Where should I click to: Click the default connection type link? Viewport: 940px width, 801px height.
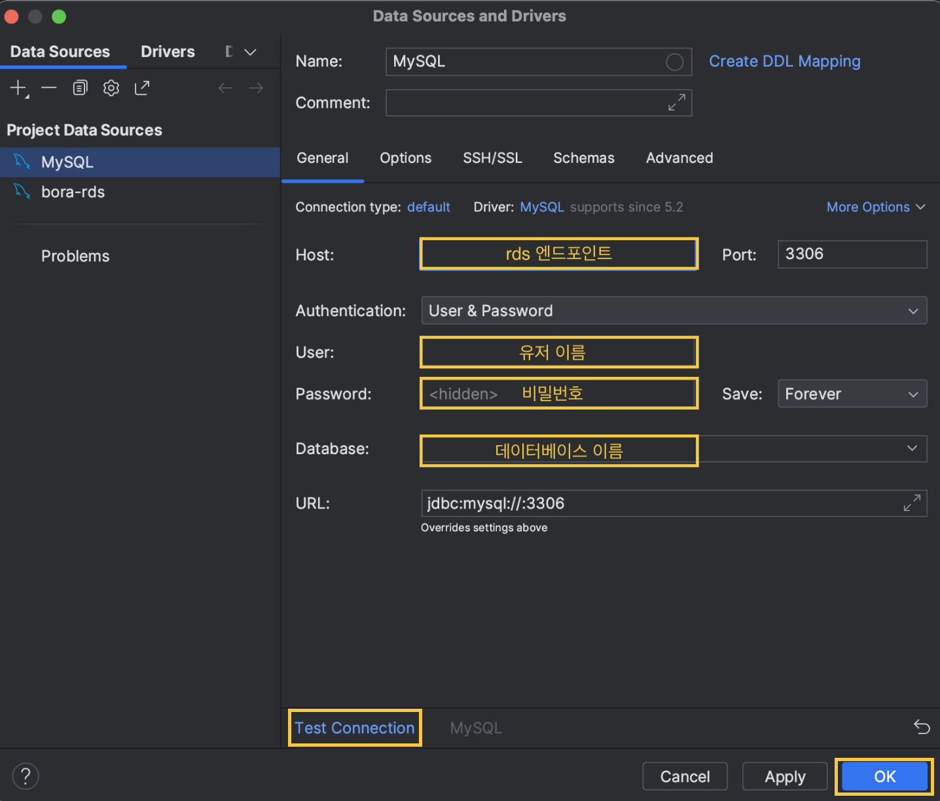point(429,207)
